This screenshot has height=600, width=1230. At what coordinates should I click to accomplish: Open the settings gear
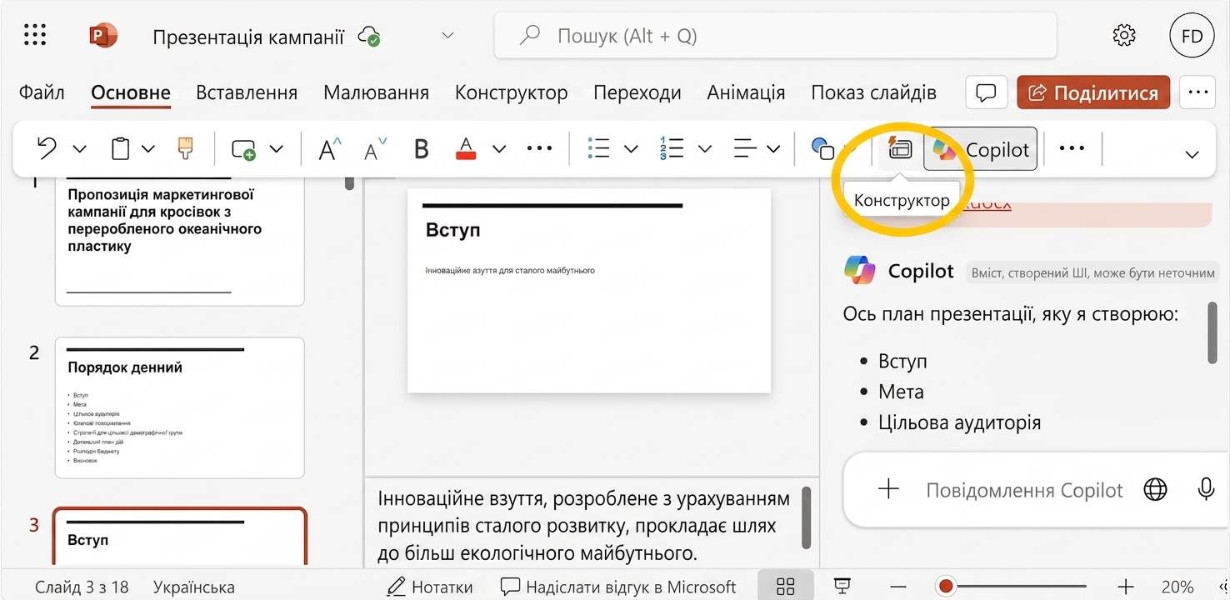click(x=1124, y=35)
